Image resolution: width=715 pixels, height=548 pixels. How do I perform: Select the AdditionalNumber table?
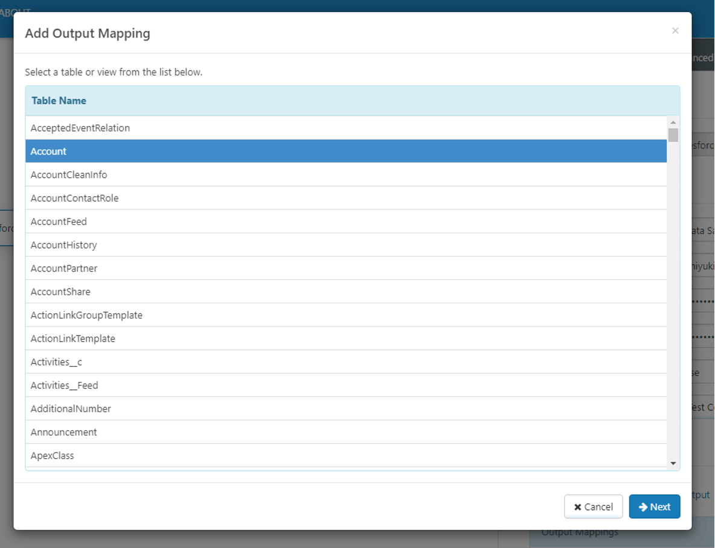coord(71,409)
